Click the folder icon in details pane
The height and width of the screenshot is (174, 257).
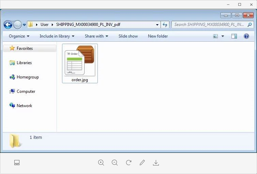(x=15, y=141)
